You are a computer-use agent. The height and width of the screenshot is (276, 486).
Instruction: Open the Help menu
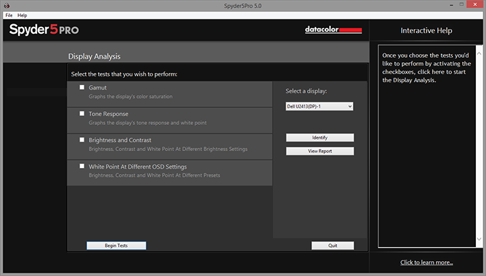pos(22,15)
